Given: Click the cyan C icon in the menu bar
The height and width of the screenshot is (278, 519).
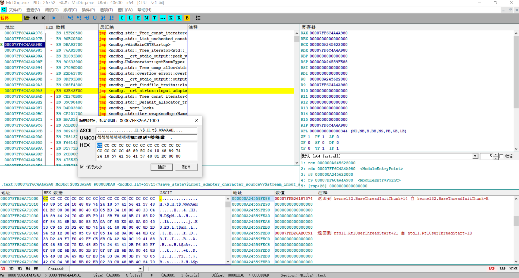Looking at the screenshot, I should tap(4, 10).
